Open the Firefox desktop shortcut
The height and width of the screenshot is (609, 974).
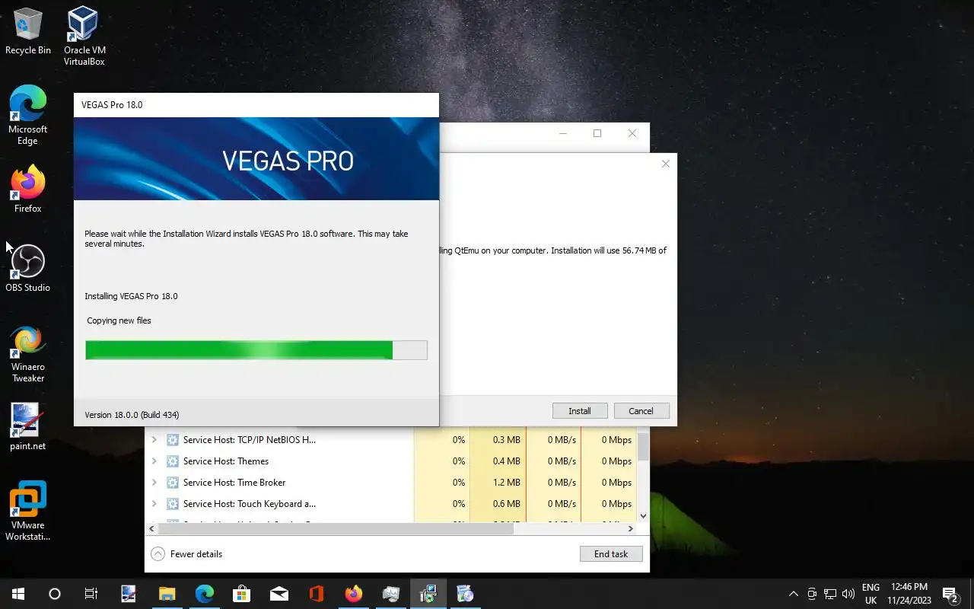pyautogui.click(x=28, y=188)
